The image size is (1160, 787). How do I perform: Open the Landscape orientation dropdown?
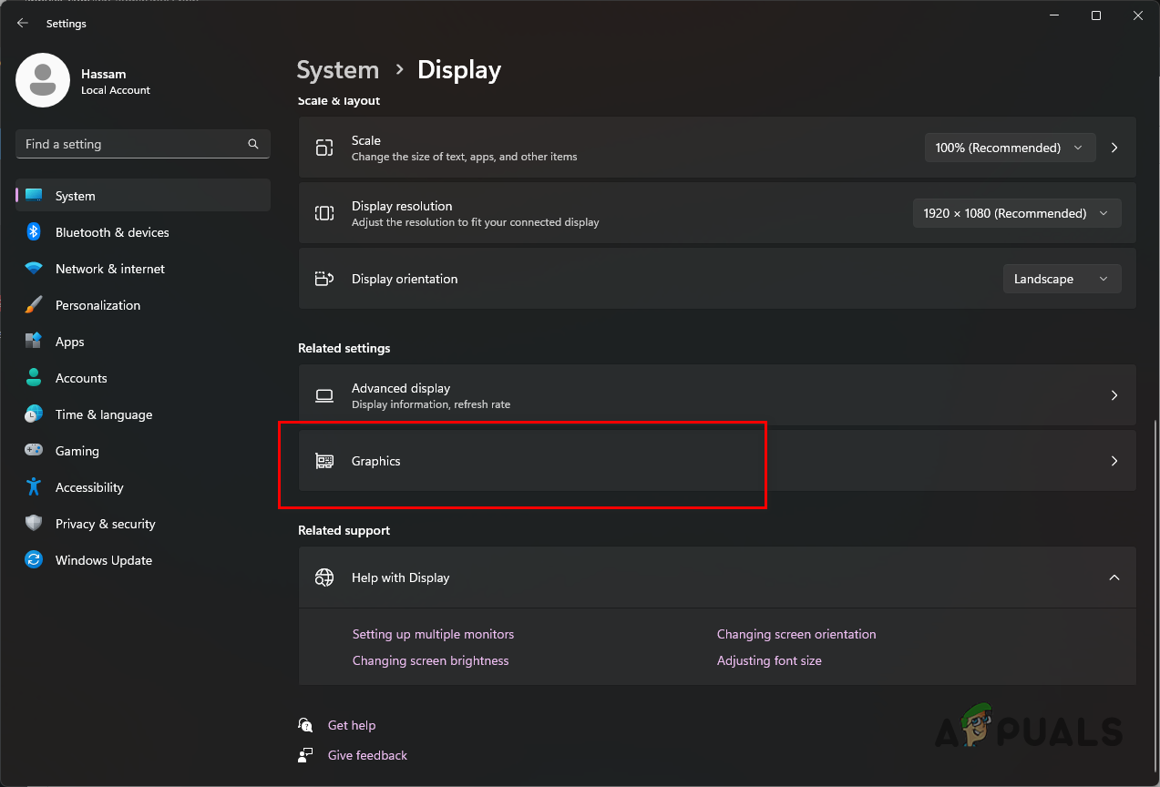(1062, 278)
